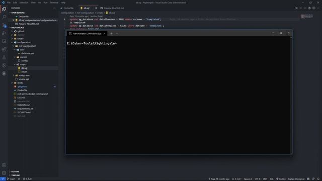
Task: Expand the Outline section
Action: [15, 171]
